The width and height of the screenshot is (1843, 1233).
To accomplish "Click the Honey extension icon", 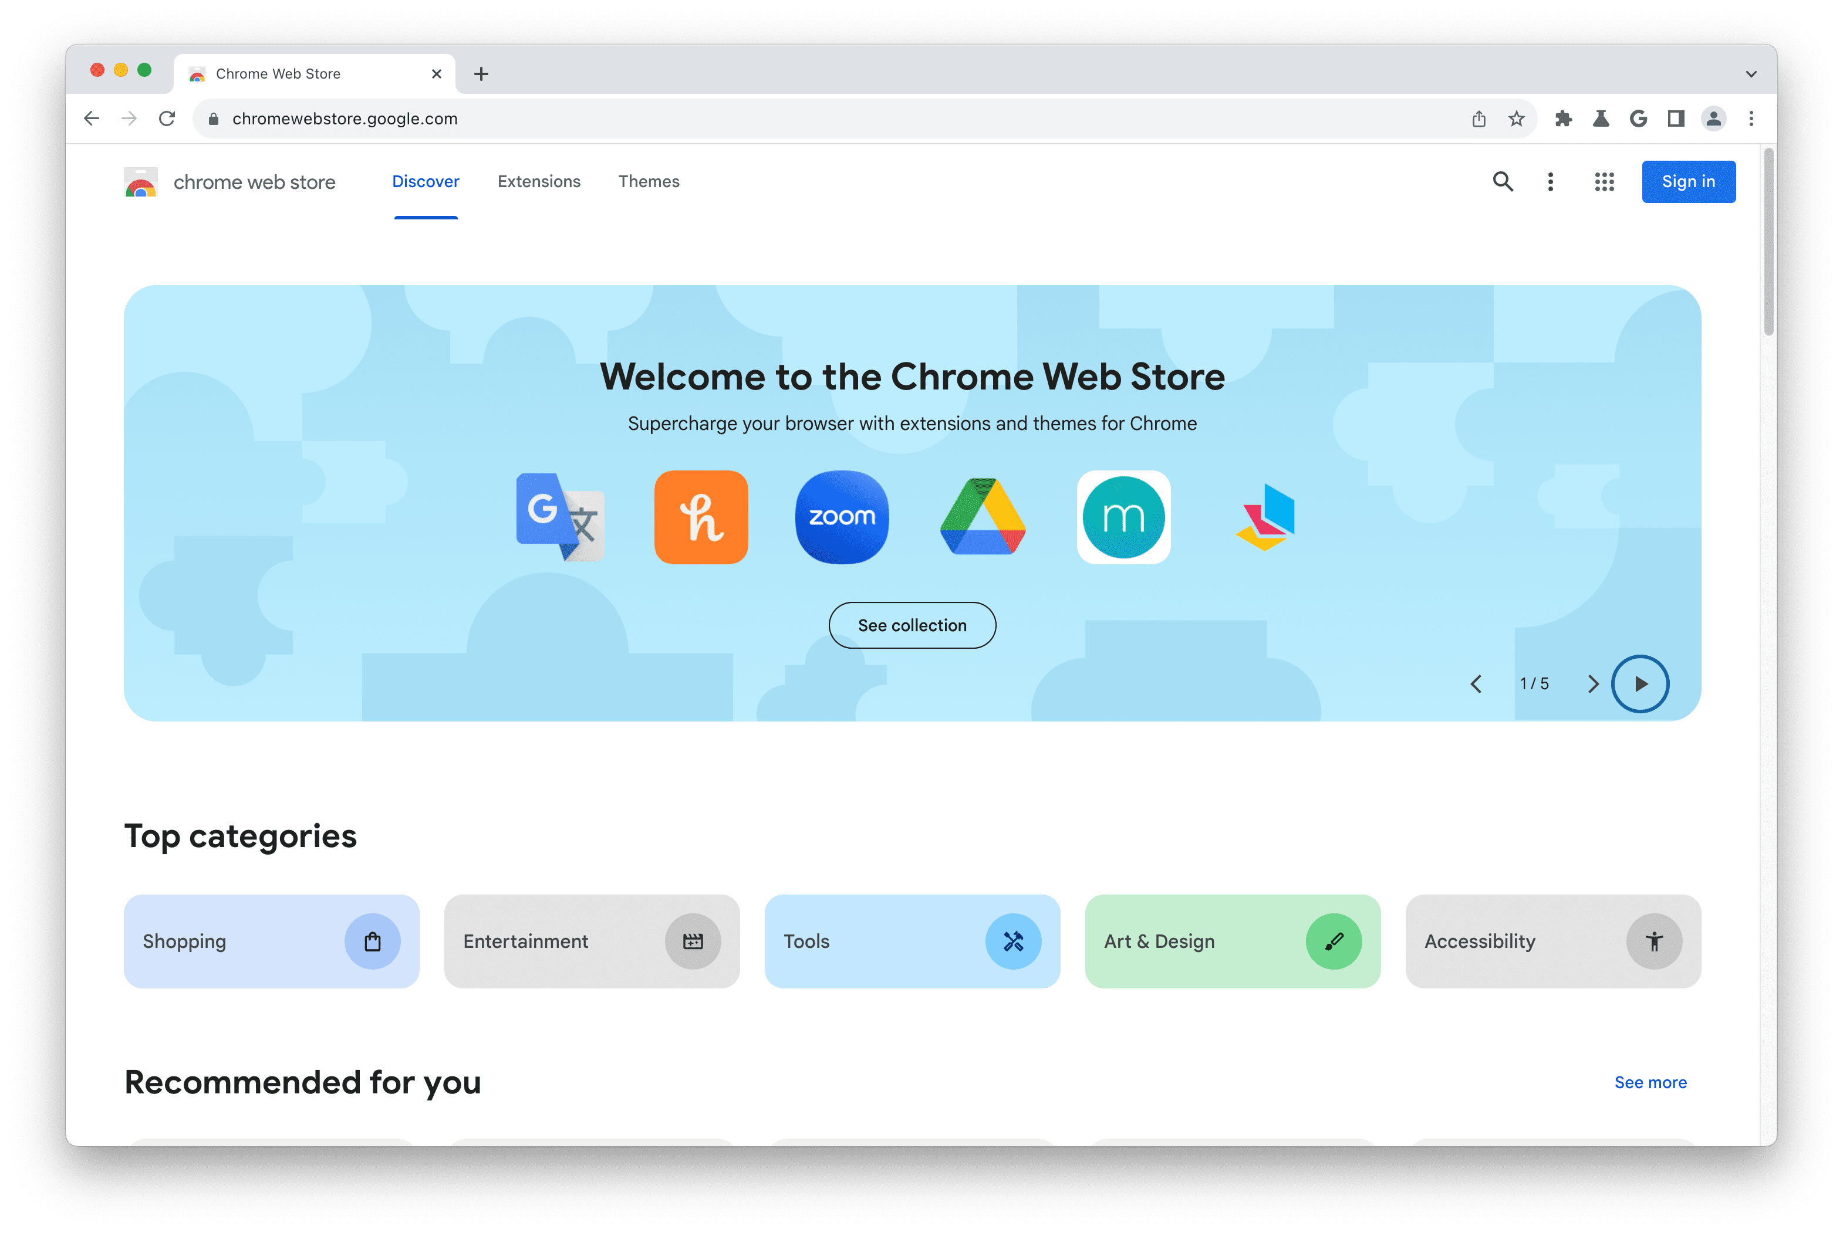I will pos(701,516).
